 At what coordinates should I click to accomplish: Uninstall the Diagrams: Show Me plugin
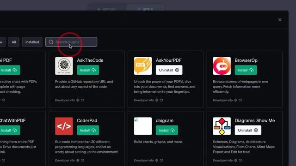[248, 130]
